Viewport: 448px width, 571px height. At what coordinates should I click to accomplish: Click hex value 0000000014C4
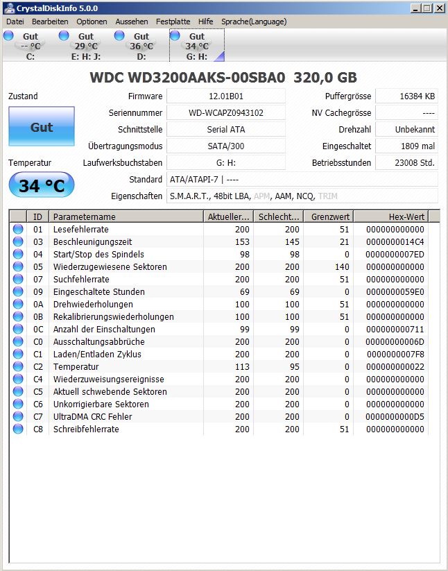click(395, 242)
